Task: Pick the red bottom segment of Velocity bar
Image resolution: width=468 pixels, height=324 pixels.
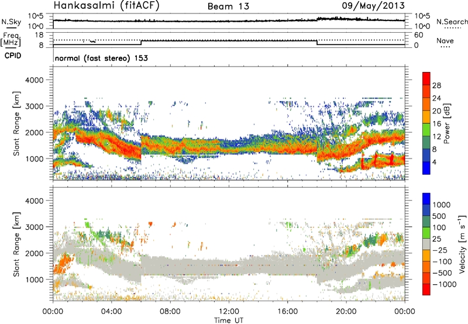Action: (x=426, y=289)
